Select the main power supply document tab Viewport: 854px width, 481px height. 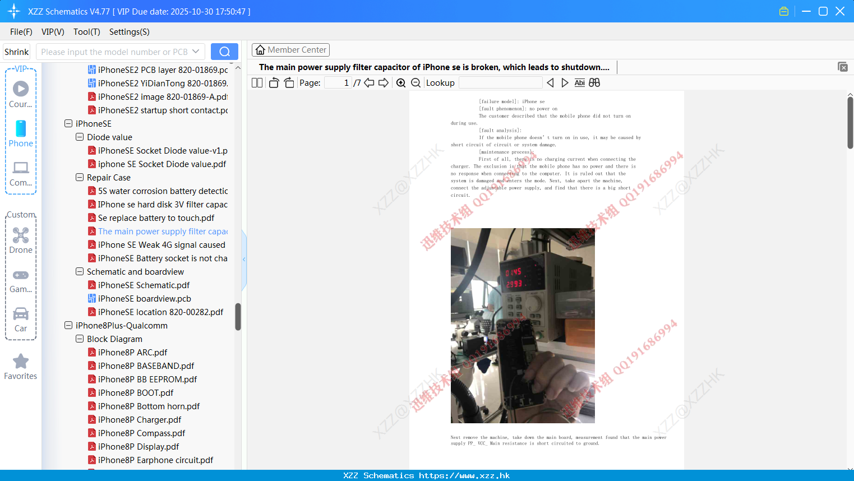pyautogui.click(x=434, y=67)
